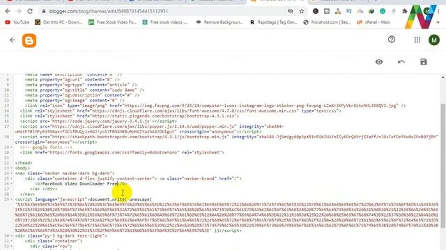Viewport: 446px width, 250px height.
Task: Open the Remove Background bookmark
Action: pyautogui.click(x=219, y=22)
